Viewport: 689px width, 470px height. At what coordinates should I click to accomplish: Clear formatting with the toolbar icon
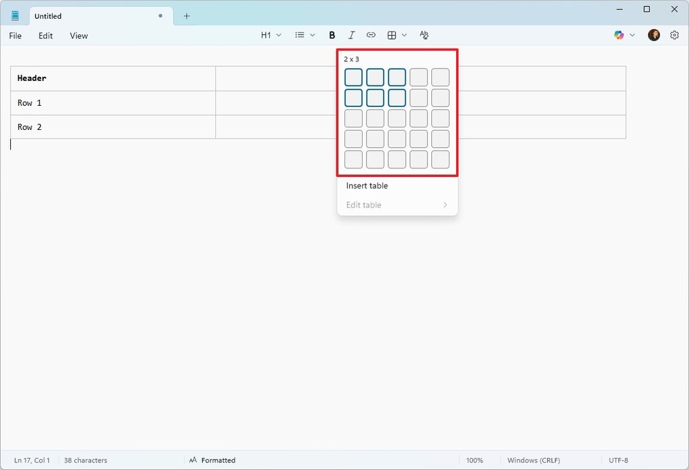coord(424,34)
